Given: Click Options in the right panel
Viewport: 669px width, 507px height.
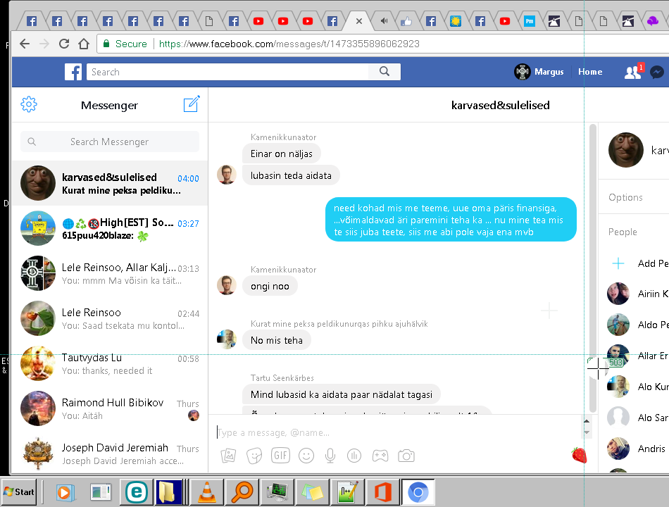Looking at the screenshot, I should pyautogui.click(x=625, y=197).
